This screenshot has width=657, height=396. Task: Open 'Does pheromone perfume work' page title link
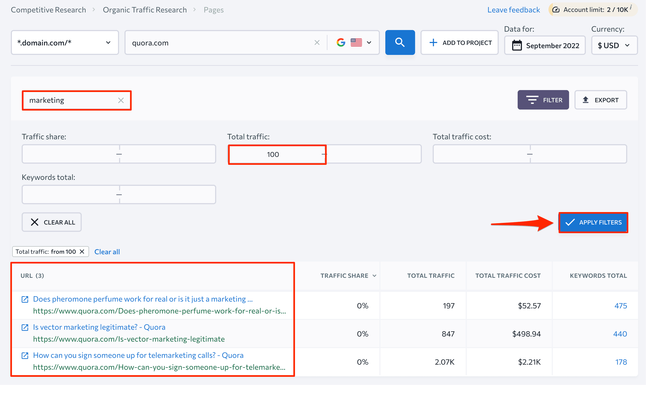pos(143,299)
